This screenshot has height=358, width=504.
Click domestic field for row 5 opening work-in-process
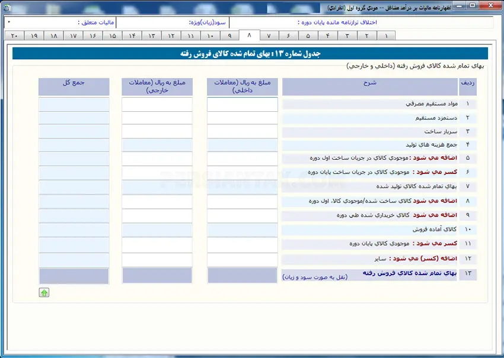point(243,159)
